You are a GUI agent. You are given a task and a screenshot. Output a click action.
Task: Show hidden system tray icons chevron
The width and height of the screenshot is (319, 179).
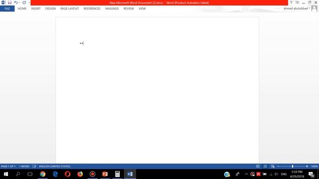coord(246,174)
